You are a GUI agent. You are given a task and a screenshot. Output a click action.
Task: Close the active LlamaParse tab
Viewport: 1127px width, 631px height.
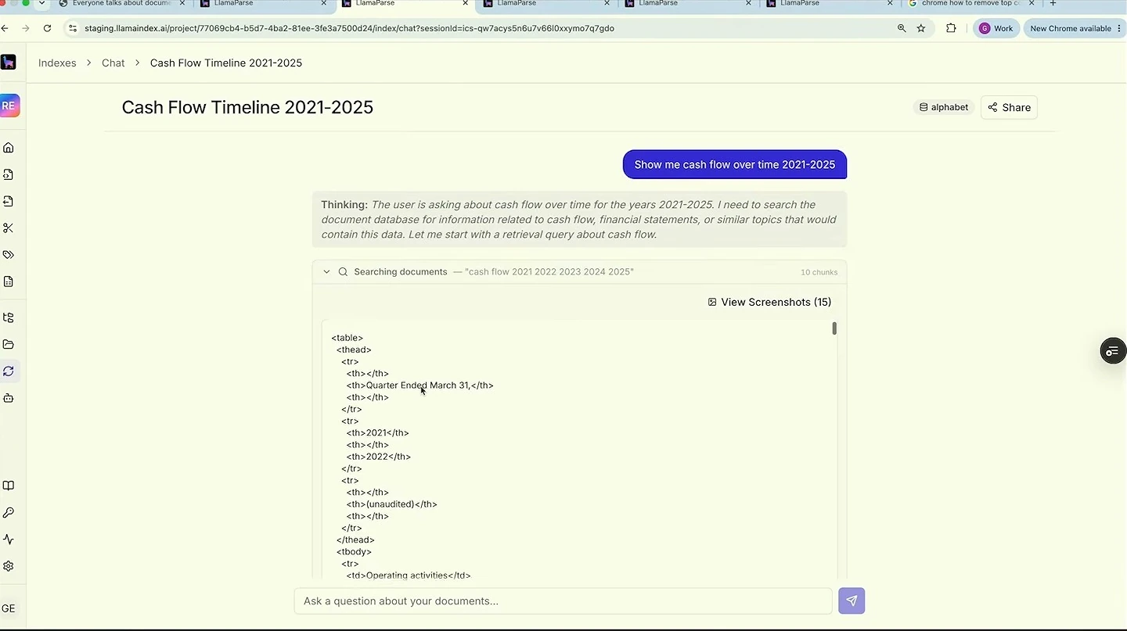[x=466, y=3]
